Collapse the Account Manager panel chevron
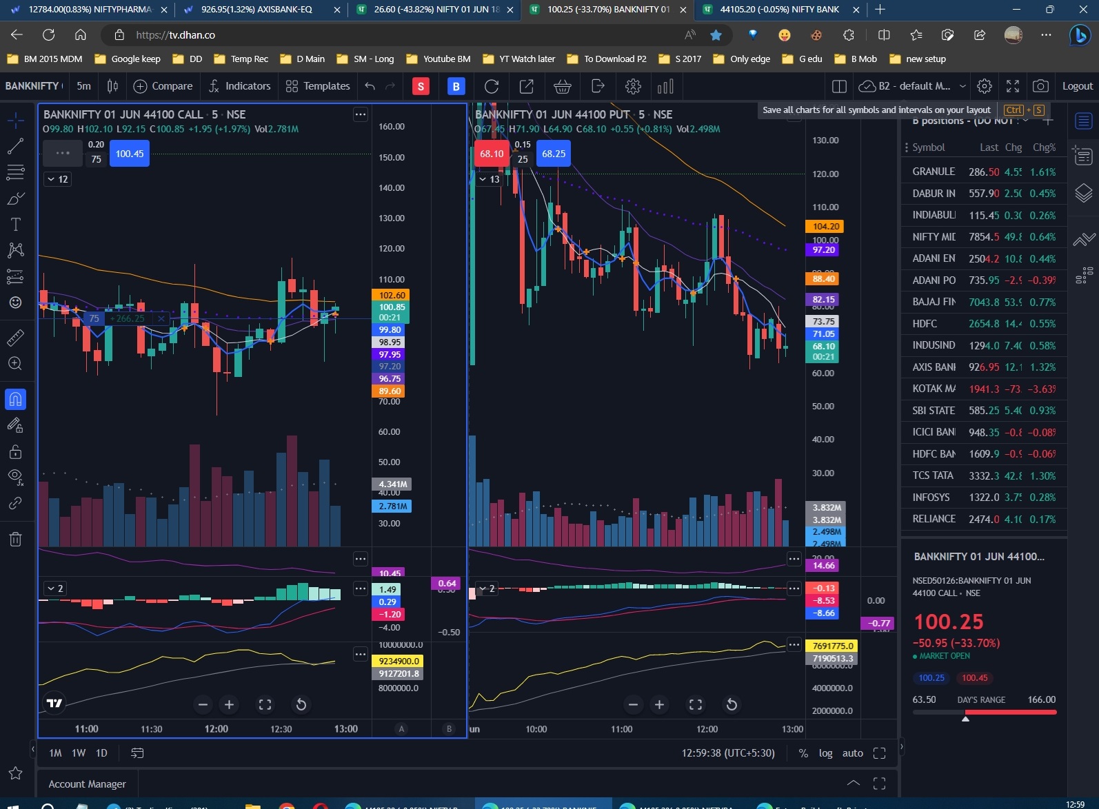This screenshot has height=809, width=1099. pos(853,783)
